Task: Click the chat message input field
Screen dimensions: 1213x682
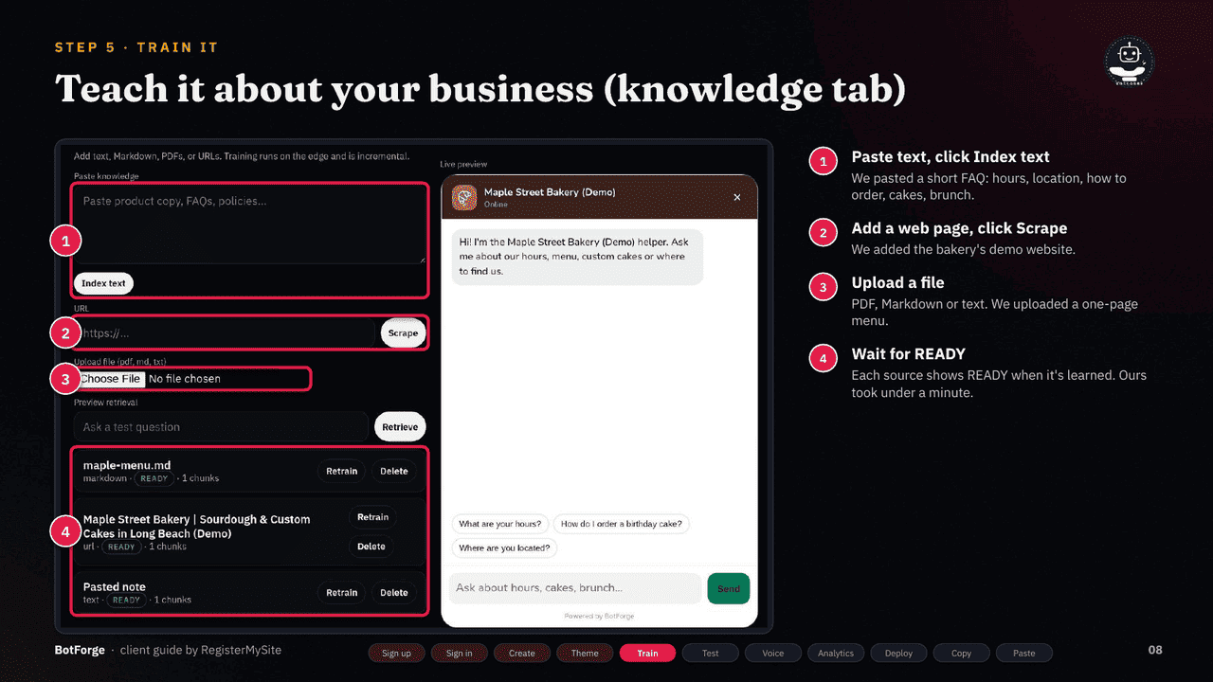Action: tap(576, 588)
